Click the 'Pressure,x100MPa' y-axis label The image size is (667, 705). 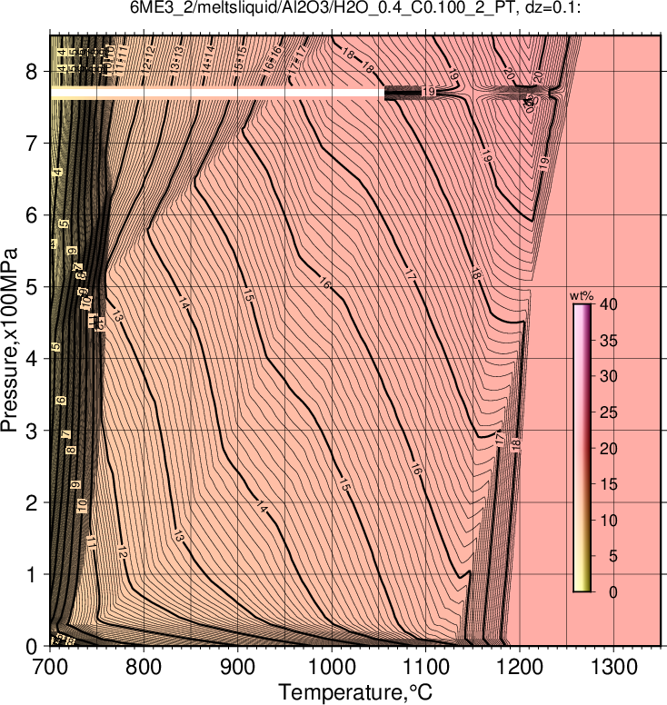pyautogui.click(x=9, y=340)
